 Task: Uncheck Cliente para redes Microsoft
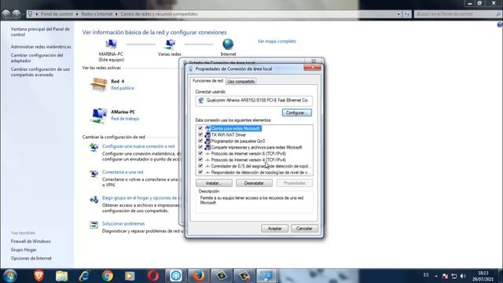click(200, 128)
